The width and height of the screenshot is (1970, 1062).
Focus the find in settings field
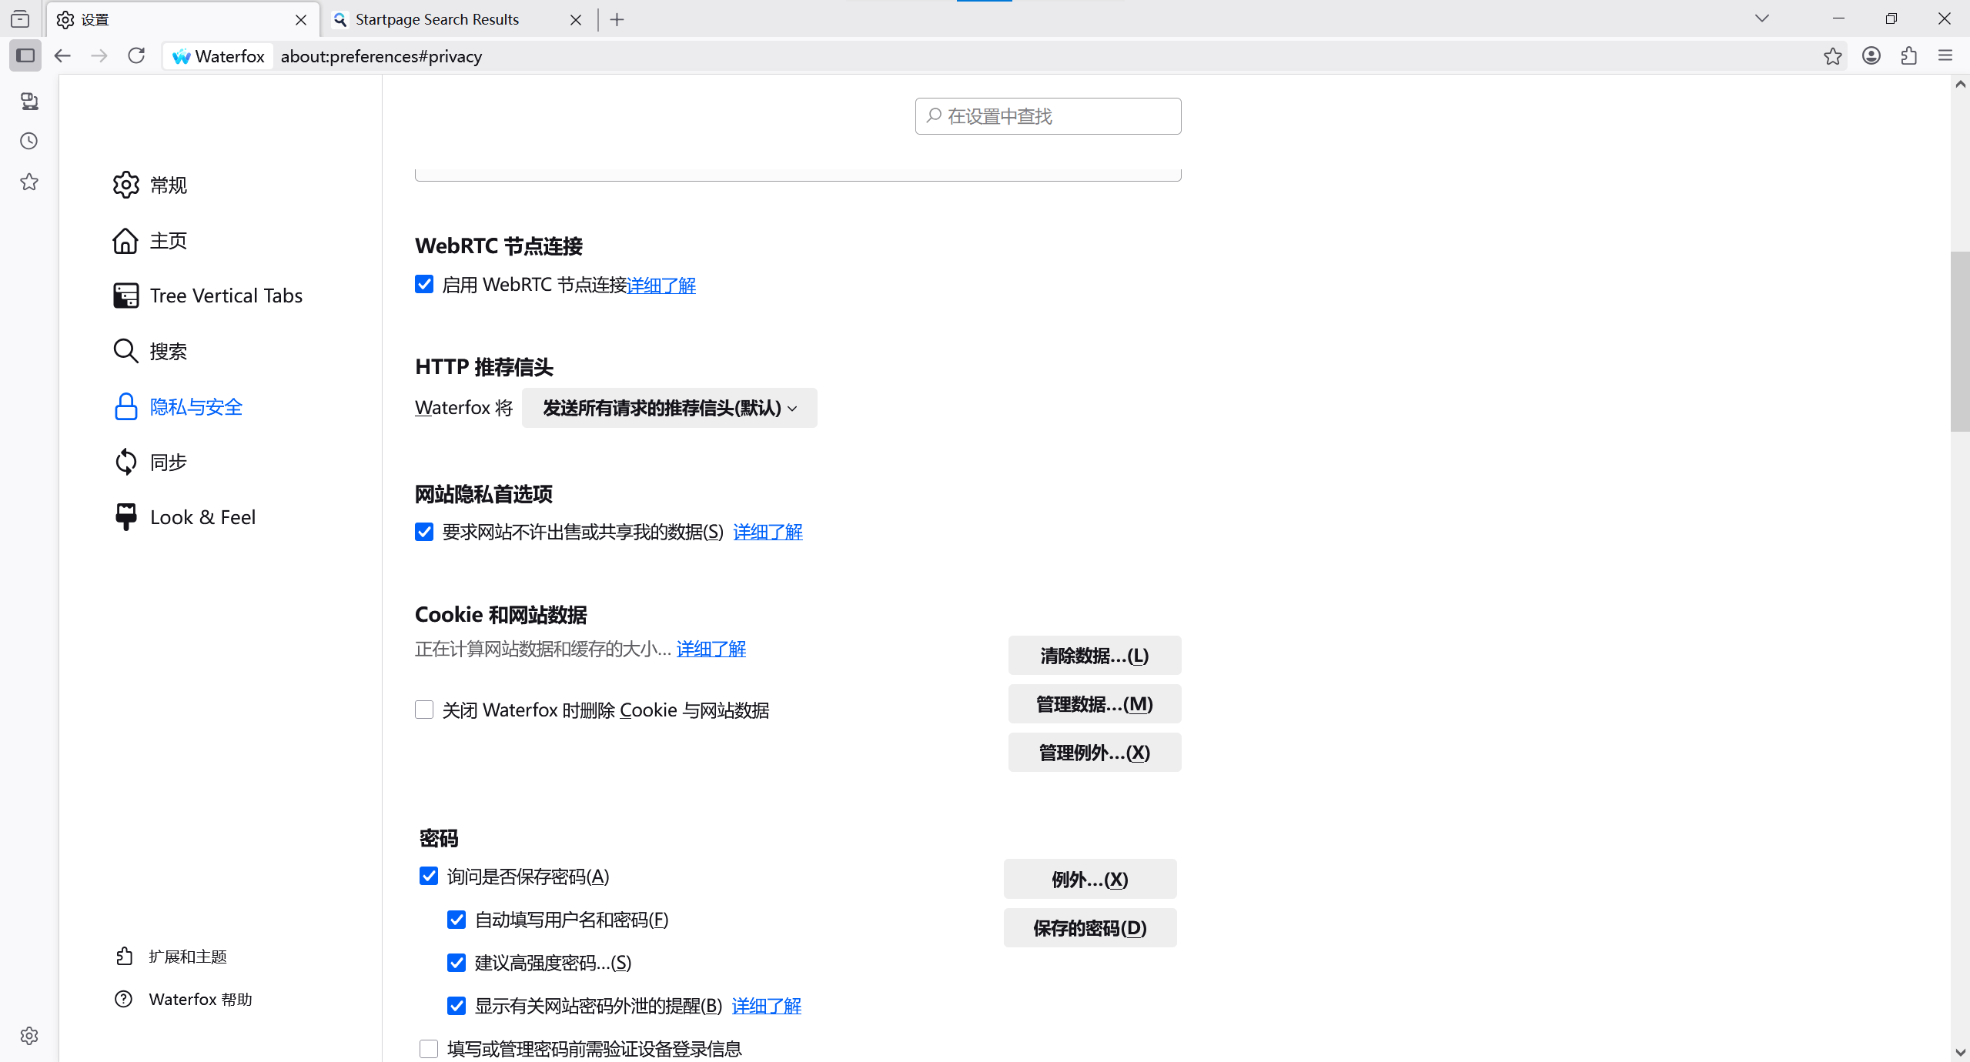coord(1048,116)
